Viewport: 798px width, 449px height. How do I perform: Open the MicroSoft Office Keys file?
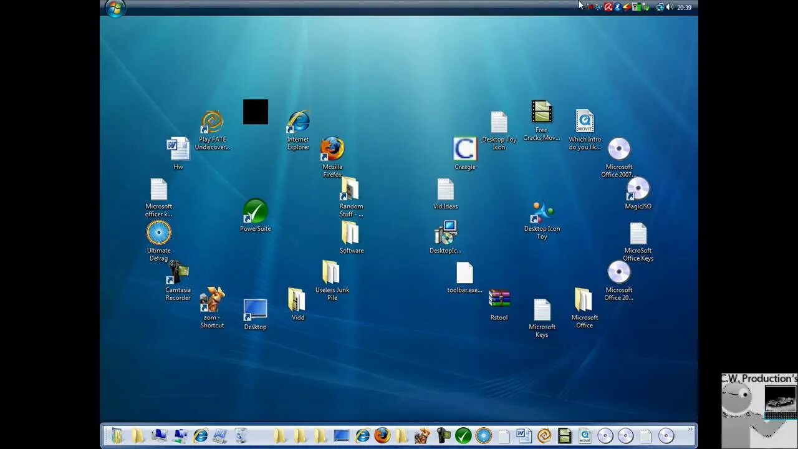pos(638,242)
